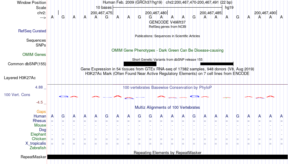This screenshot has width=288, height=164.
Task: Select the Rhesus species row label
Action: pos(39,121)
